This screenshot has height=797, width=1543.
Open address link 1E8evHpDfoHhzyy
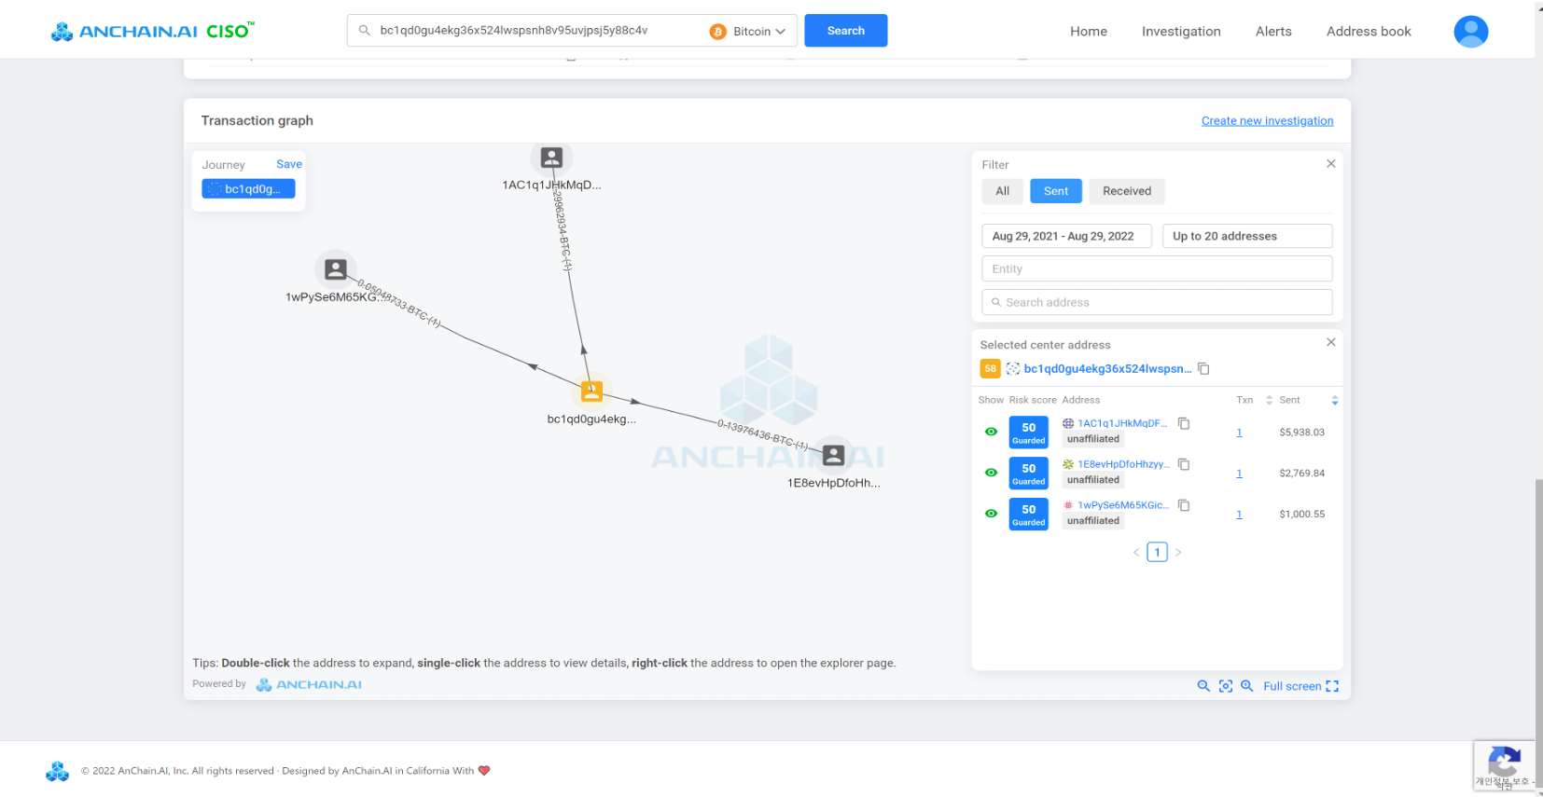point(1123,464)
